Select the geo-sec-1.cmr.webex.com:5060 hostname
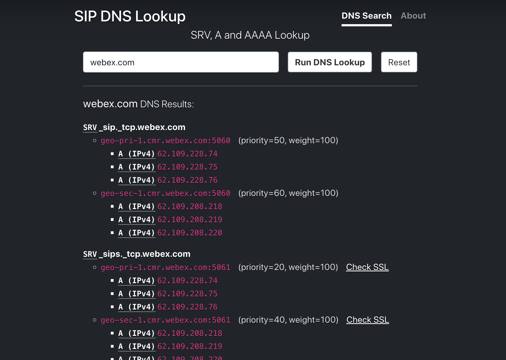This screenshot has height=360, width=506. tap(165, 193)
